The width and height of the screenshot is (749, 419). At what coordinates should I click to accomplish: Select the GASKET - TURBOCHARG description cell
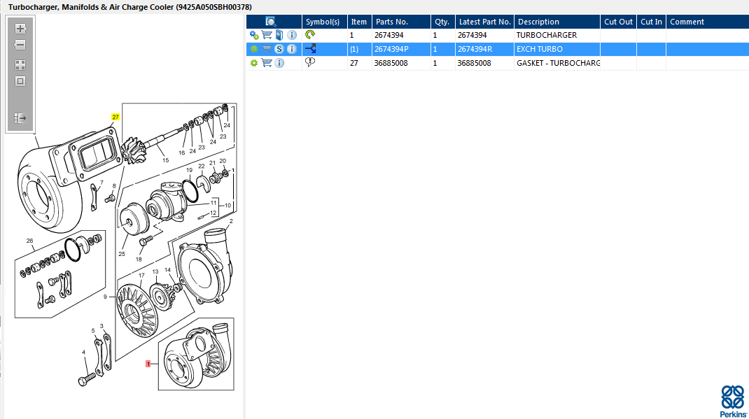pyautogui.click(x=557, y=63)
